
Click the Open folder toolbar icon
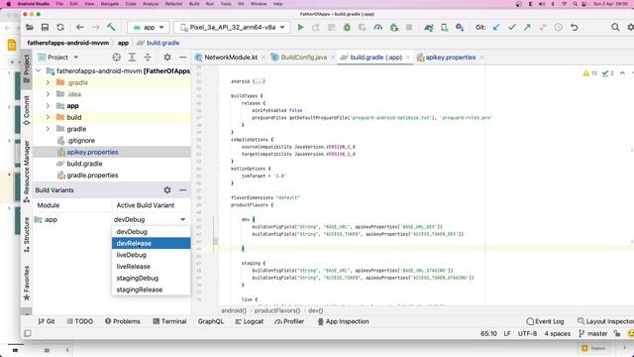click(30, 27)
